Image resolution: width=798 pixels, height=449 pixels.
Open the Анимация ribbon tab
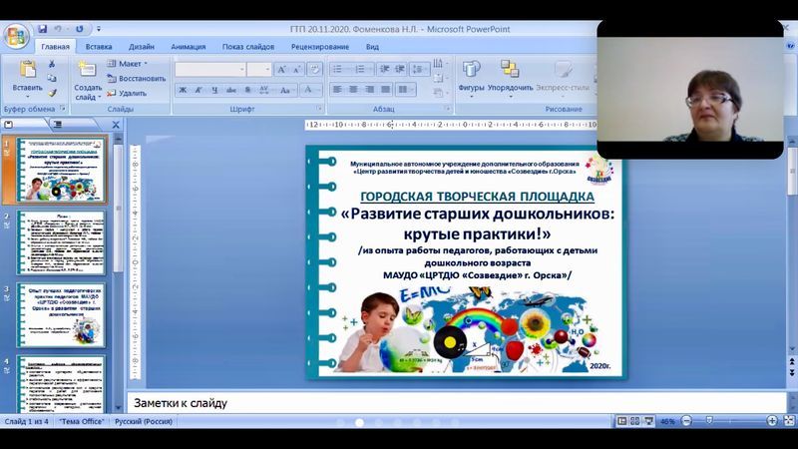pos(189,46)
